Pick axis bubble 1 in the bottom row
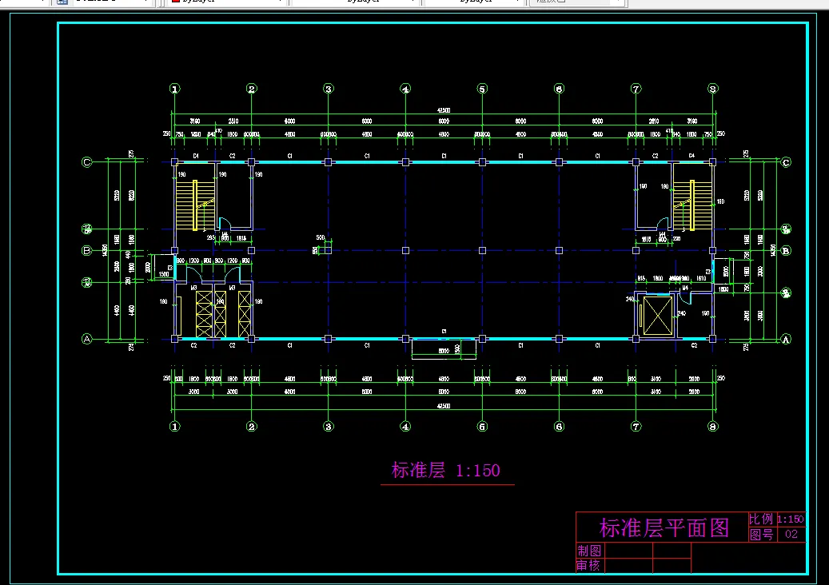The image size is (829, 585). coord(175,427)
